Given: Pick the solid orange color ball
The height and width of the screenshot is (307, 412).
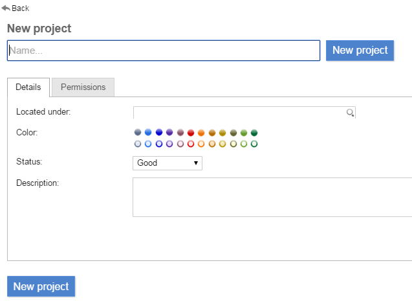Looking at the screenshot, I should (201, 133).
